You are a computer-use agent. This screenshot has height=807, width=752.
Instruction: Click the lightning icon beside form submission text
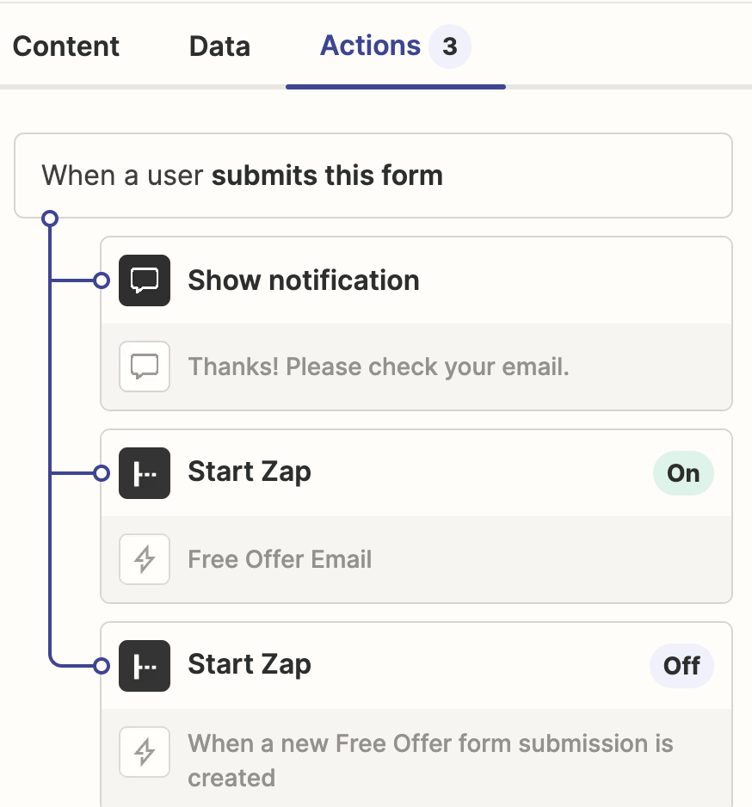tap(145, 752)
